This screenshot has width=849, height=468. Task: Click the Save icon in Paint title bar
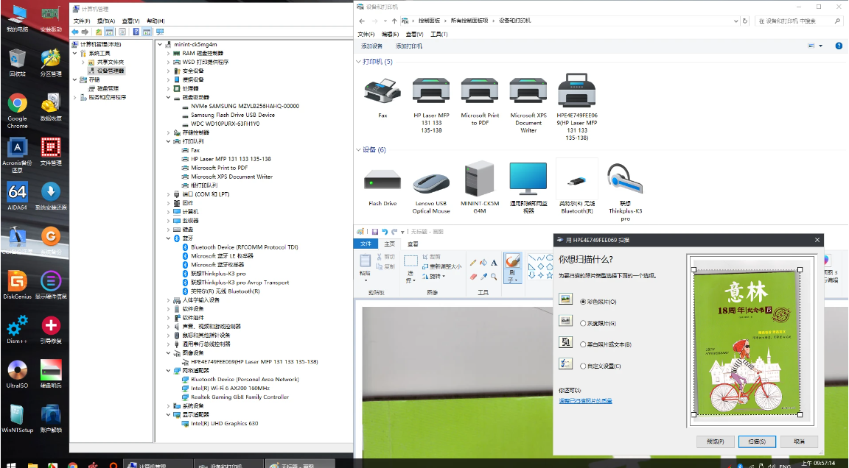click(374, 231)
